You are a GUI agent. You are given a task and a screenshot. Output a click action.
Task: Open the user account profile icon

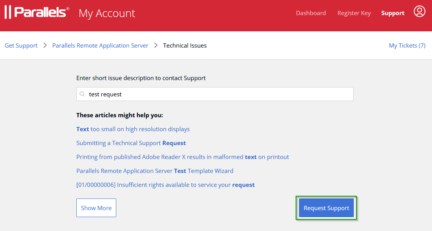pos(419,12)
